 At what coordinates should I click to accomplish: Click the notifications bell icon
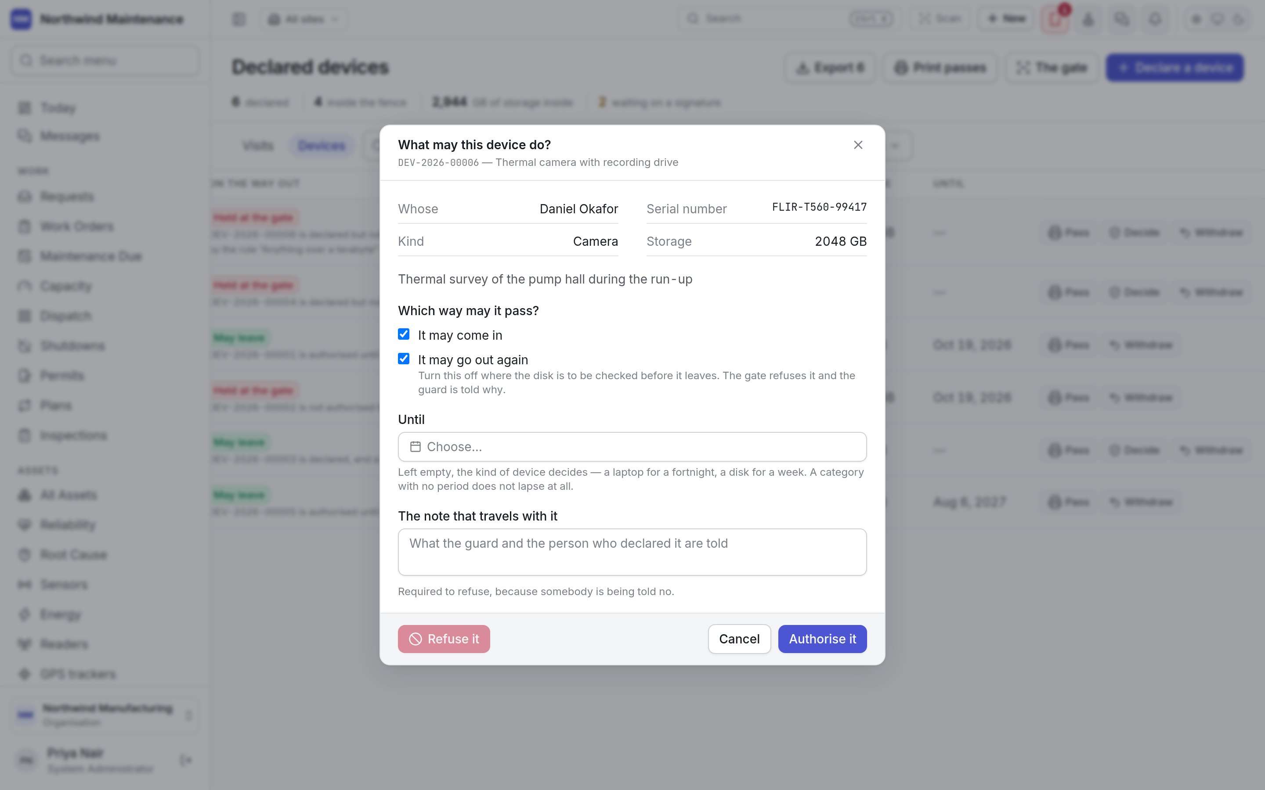click(1155, 19)
